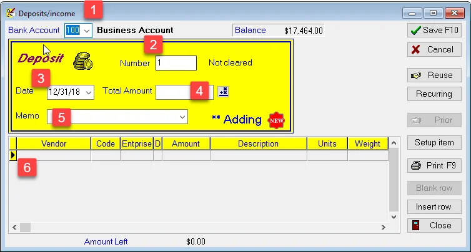Insert a new row in grid

[x=434, y=206]
